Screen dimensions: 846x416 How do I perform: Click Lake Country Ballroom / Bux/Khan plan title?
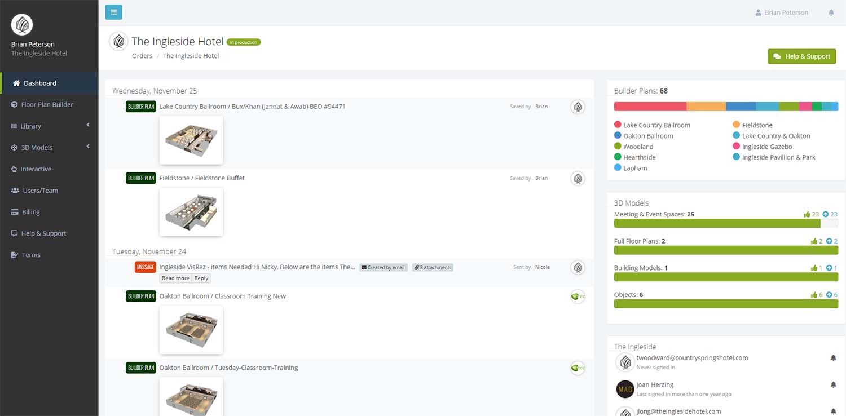[252, 106]
